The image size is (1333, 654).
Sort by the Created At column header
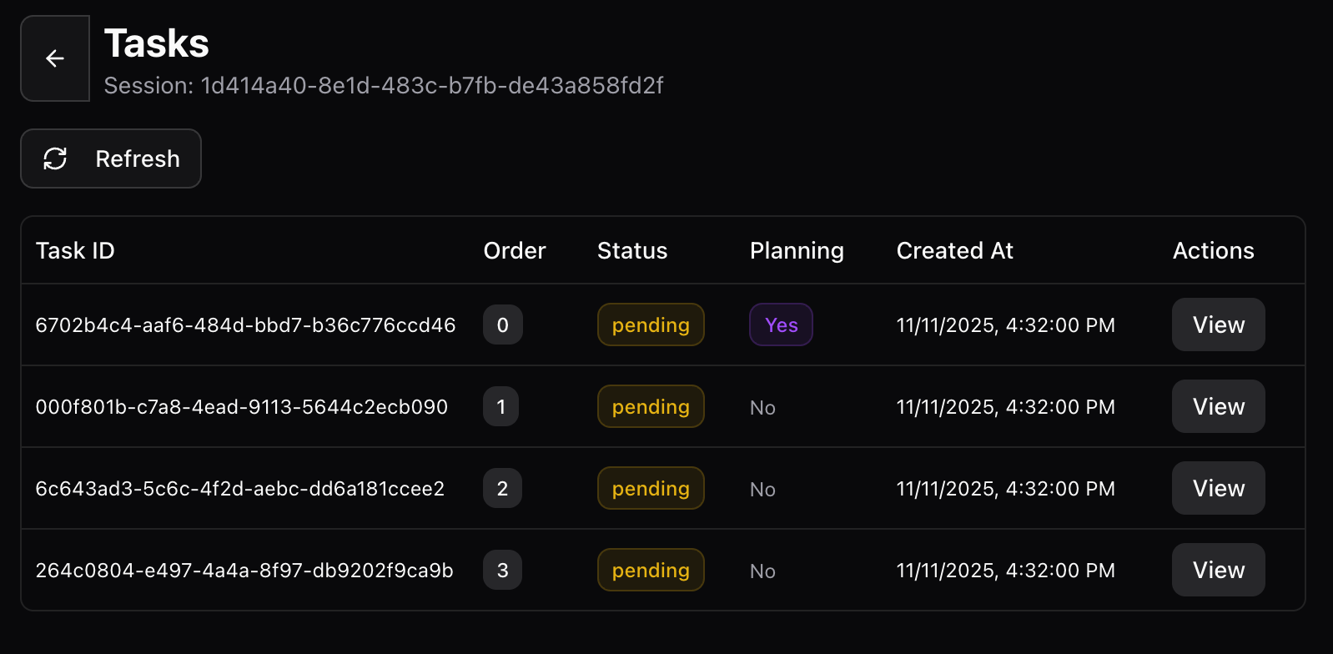[x=954, y=250]
